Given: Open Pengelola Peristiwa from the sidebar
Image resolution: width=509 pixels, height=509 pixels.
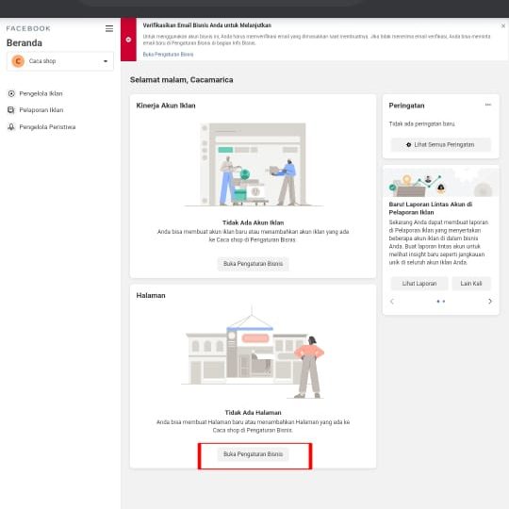Looking at the screenshot, I should [x=47, y=127].
